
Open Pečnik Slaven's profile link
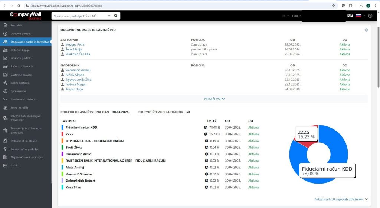coord(75,75)
